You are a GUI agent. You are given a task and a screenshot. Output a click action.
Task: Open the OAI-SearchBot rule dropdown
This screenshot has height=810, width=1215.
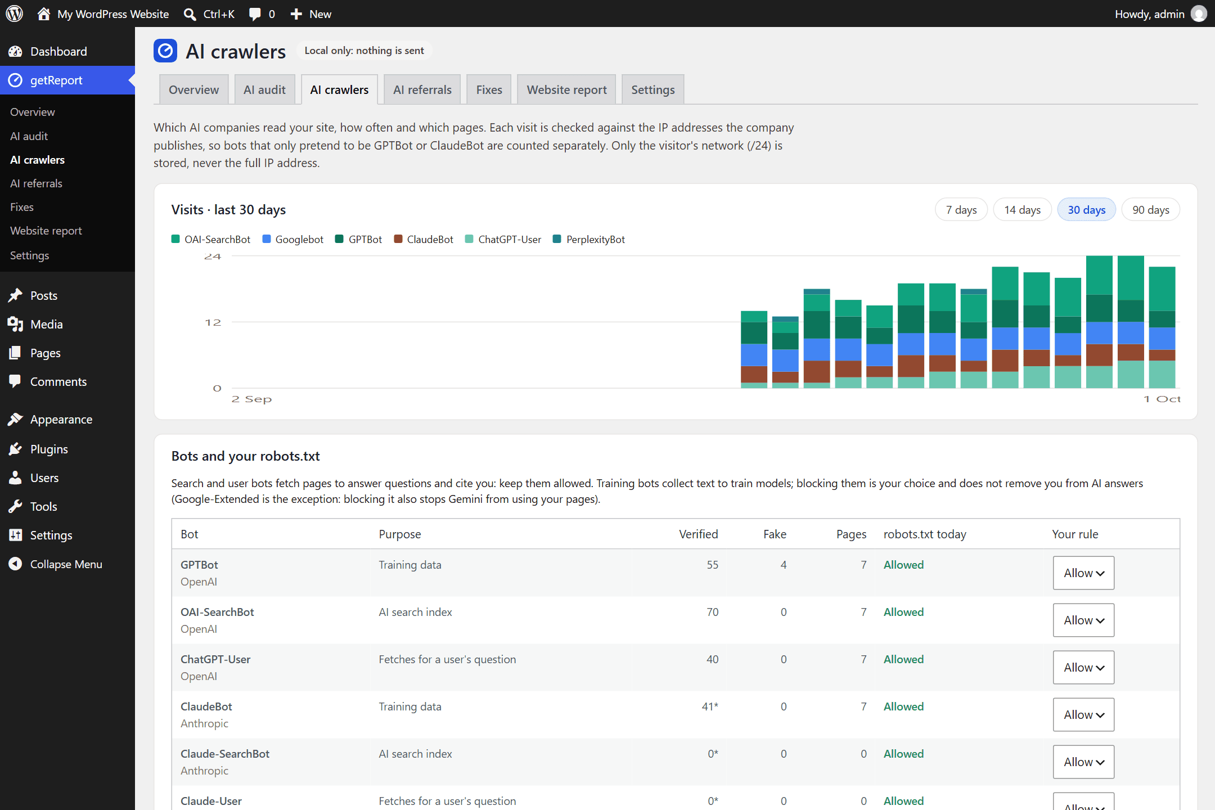coord(1083,620)
